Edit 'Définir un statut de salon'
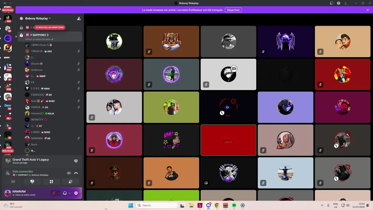 [39, 39]
